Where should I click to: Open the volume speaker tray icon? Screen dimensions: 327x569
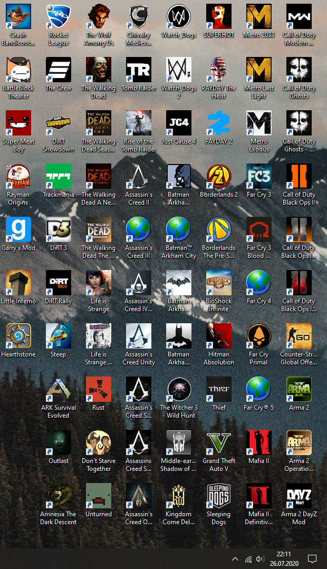point(260,559)
